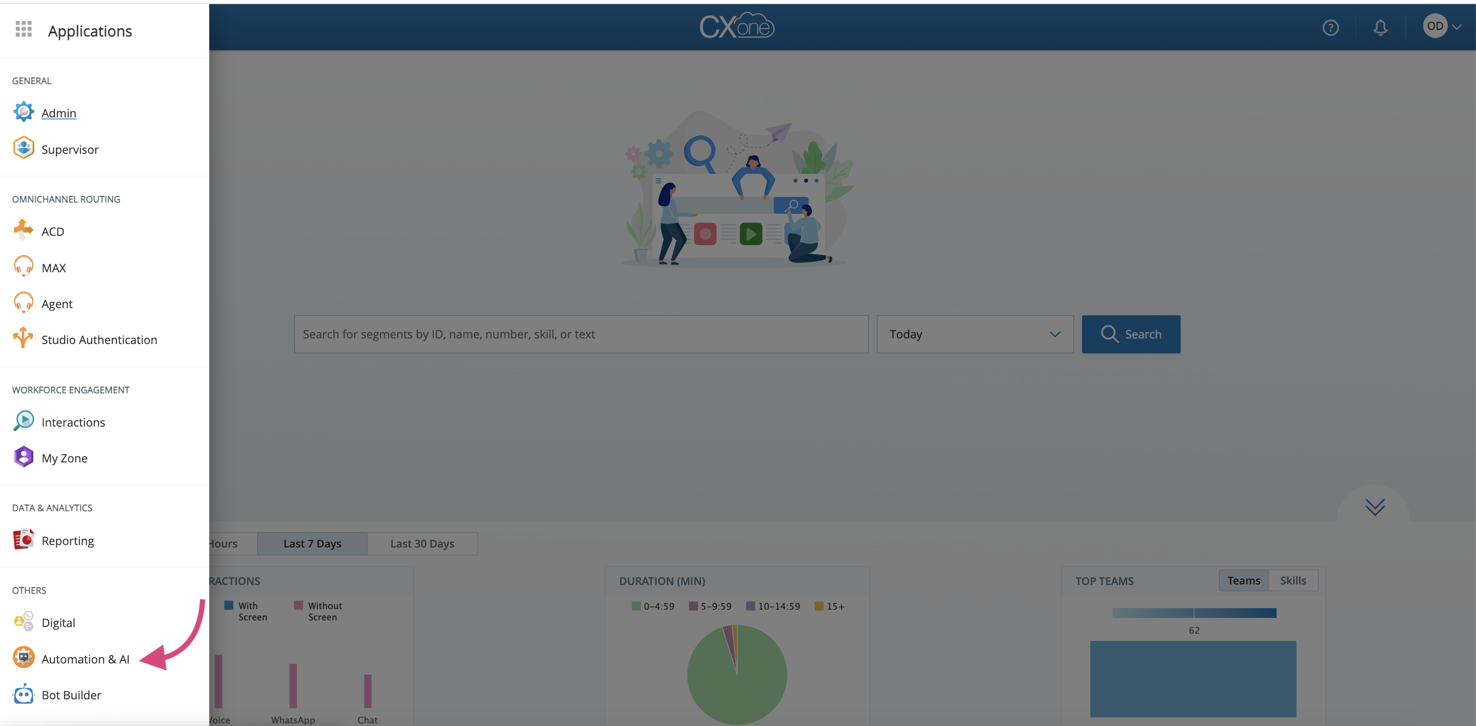This screenshot has width=1476, height=726.
Task: Click the help question mark icon
Action: [x=1330, y=28]
